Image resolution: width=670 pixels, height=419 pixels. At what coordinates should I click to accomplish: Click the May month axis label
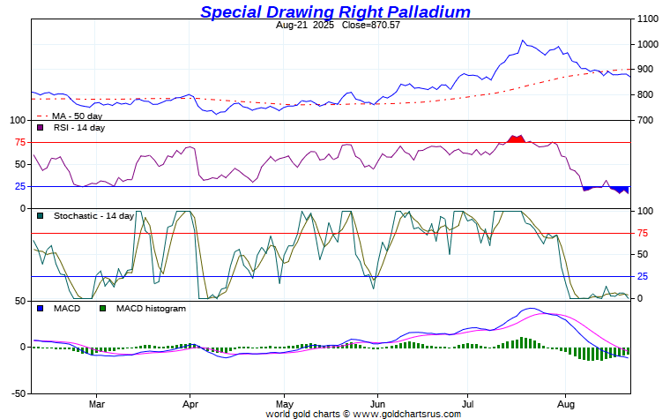point(285,404)
